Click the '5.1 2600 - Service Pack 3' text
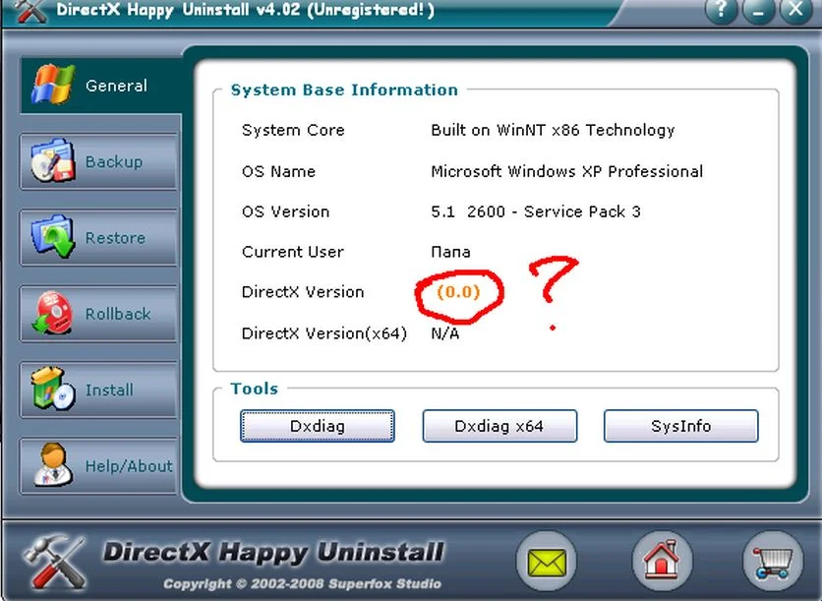822x601 pixels. [x=536, y=211]
